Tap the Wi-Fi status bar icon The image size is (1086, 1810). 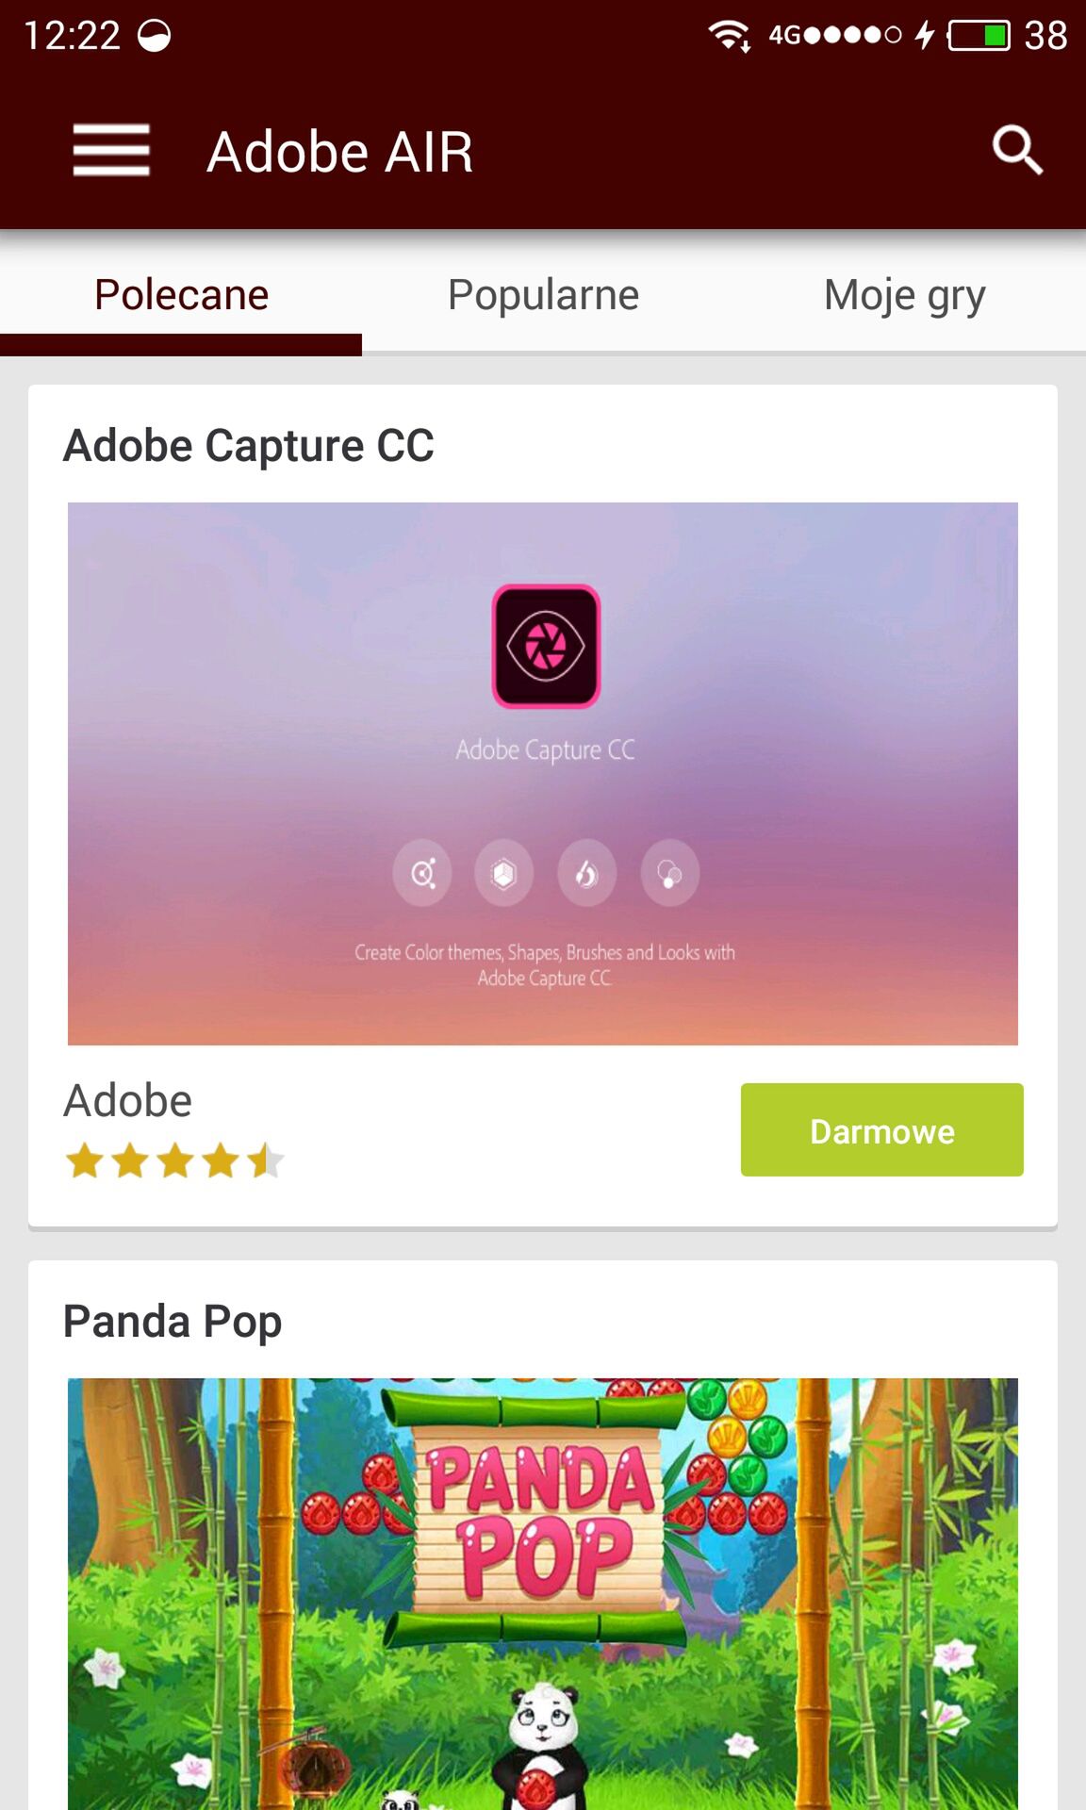(x=729, y=36)
